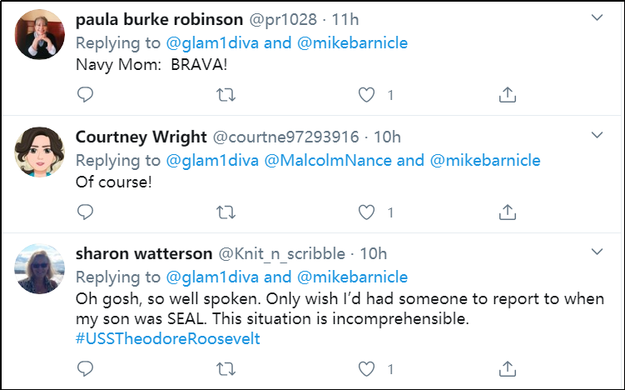Share paula burke robinson's tweet
This screenshot has height=390, width=625.
[x=507, y=95]
